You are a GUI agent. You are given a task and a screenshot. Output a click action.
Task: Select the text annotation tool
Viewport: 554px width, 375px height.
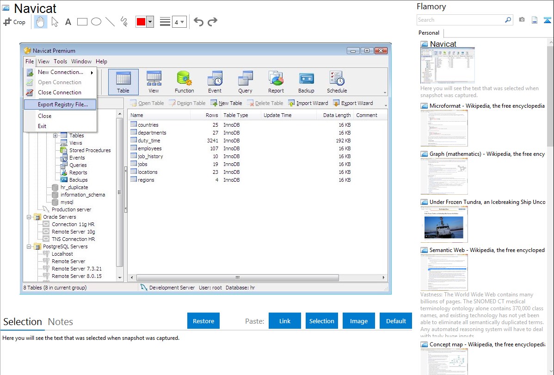(x=68, y=22)
